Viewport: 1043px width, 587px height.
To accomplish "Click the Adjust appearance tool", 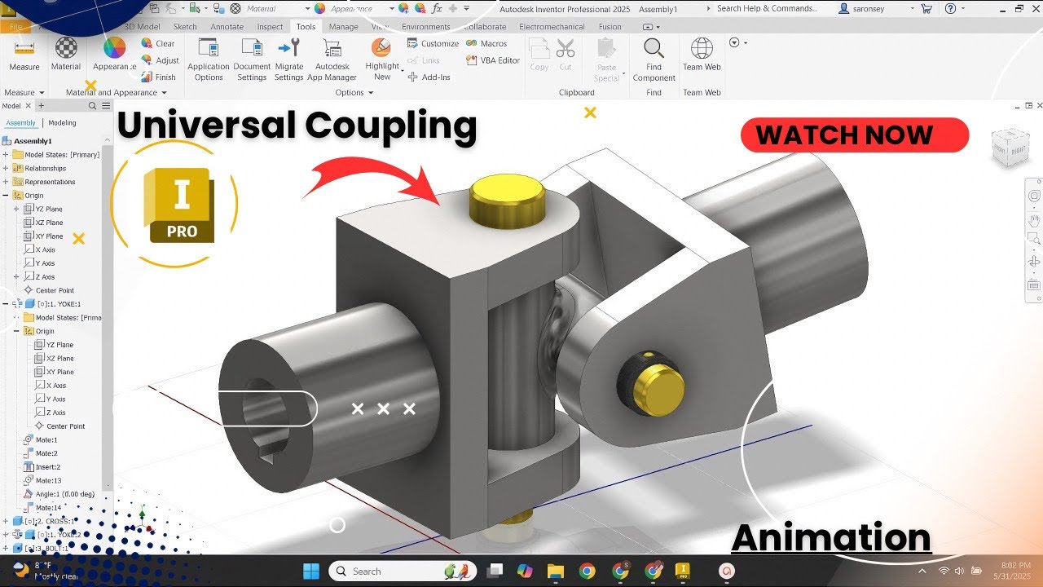I will [x=160, y=60].
